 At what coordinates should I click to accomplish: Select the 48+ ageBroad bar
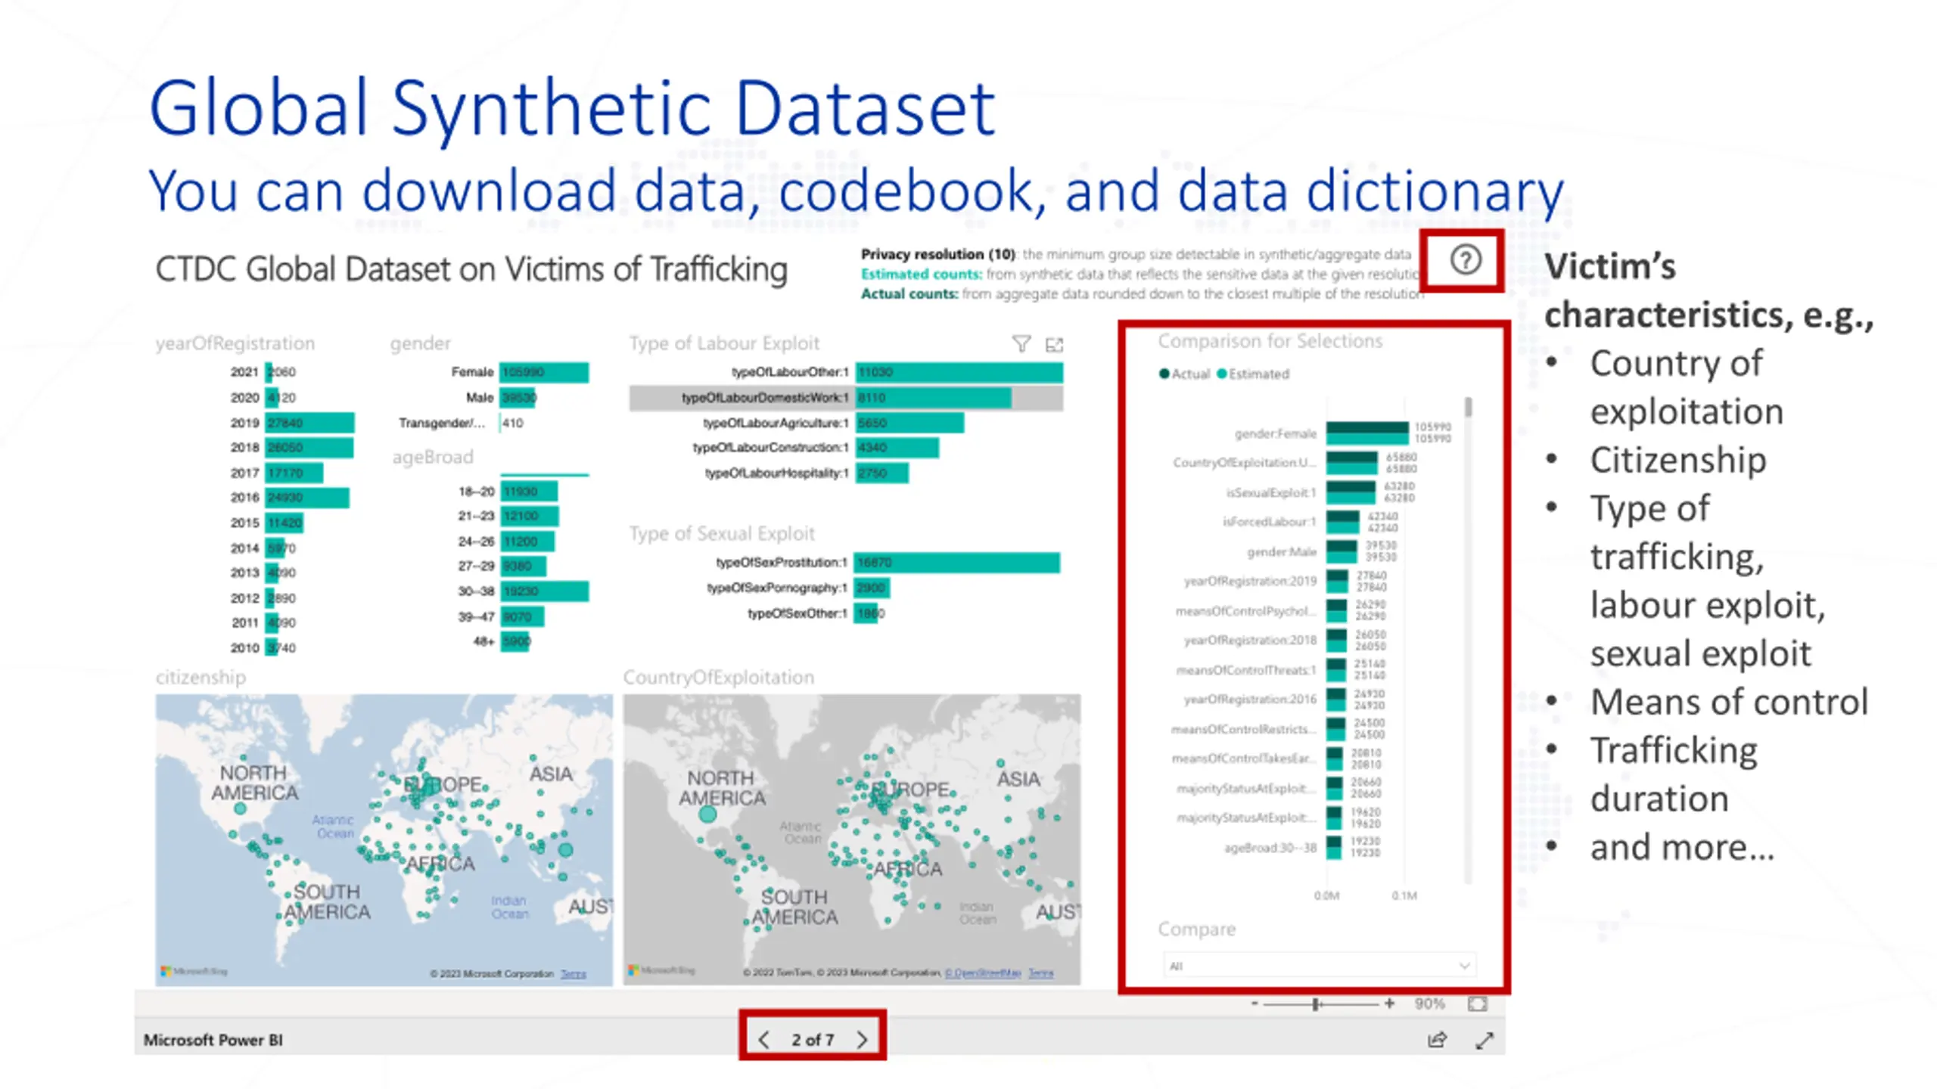coord(515,641)
